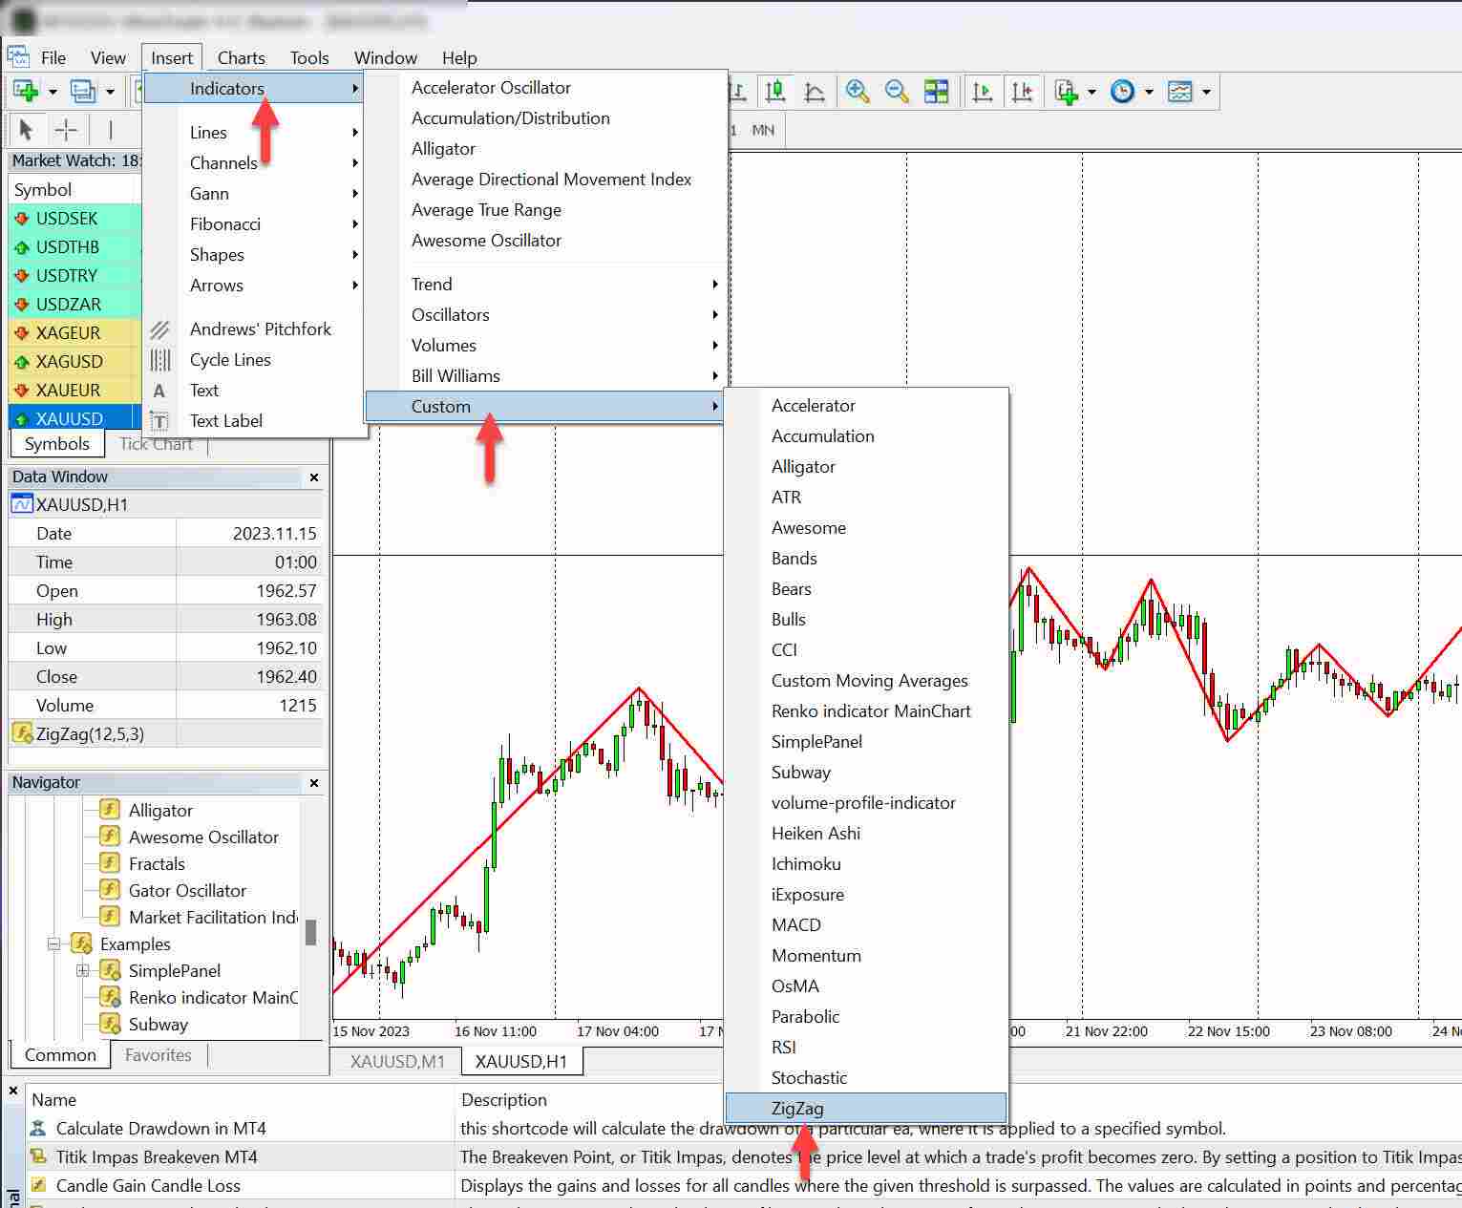
Task: Open the Fibonacci submenu
Action: click(255, 224)
